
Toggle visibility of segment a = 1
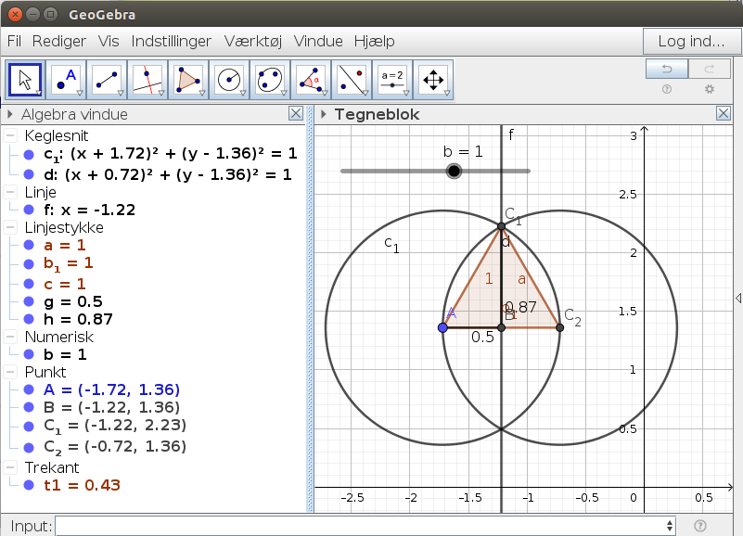coord(29,245)
